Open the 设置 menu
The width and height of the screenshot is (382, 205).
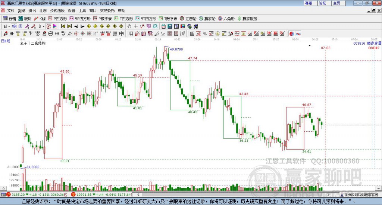pyautogui.click(x=72, y=11)
